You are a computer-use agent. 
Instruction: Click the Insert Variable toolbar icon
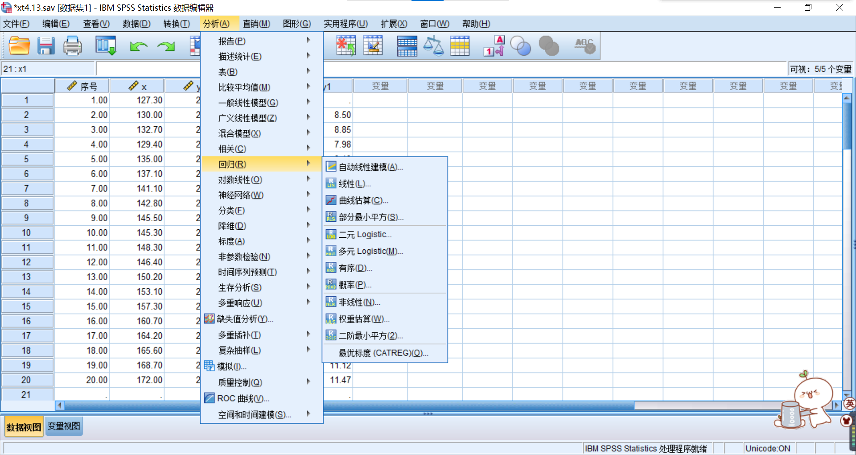(373, 45)
